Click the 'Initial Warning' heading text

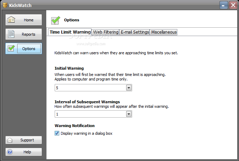(69, 68)
